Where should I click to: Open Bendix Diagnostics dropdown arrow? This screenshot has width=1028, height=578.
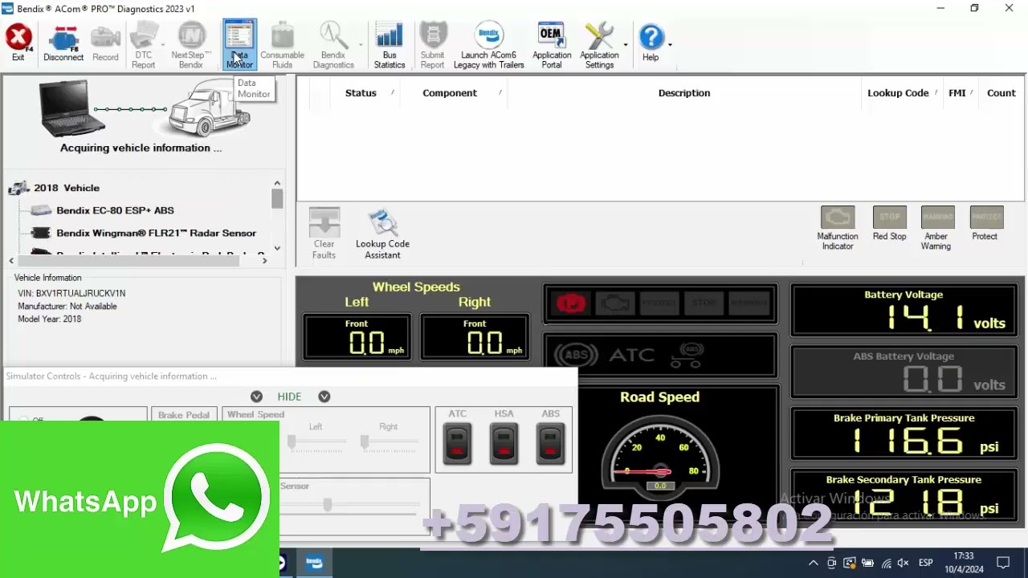pyautogui.click(x=361, y=45)
